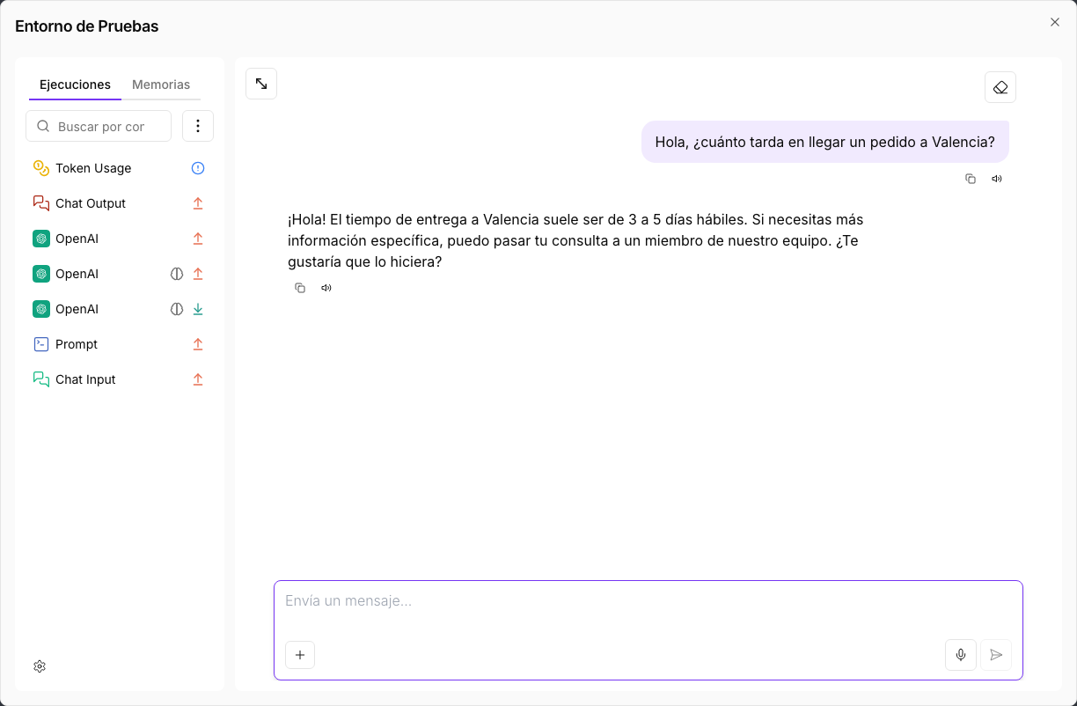Click the expand chat view arrows icon

261,84
